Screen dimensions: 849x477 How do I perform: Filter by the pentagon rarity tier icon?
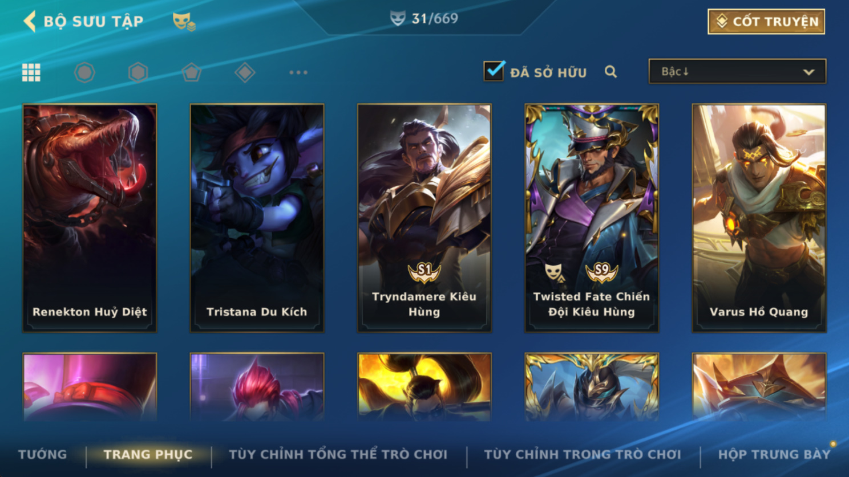tap(191, 72)
